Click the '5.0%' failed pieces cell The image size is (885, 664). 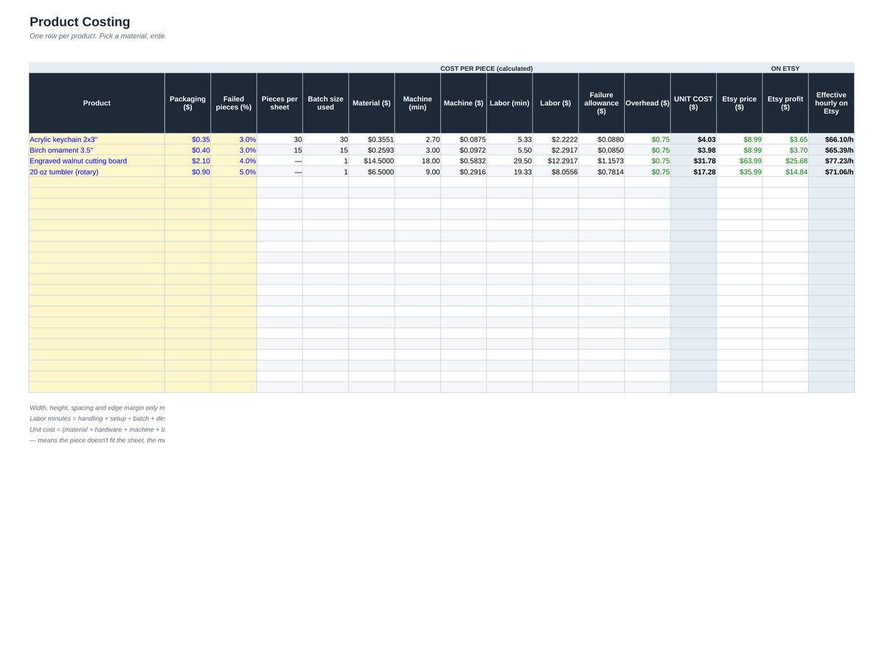[x=234, y=172]
